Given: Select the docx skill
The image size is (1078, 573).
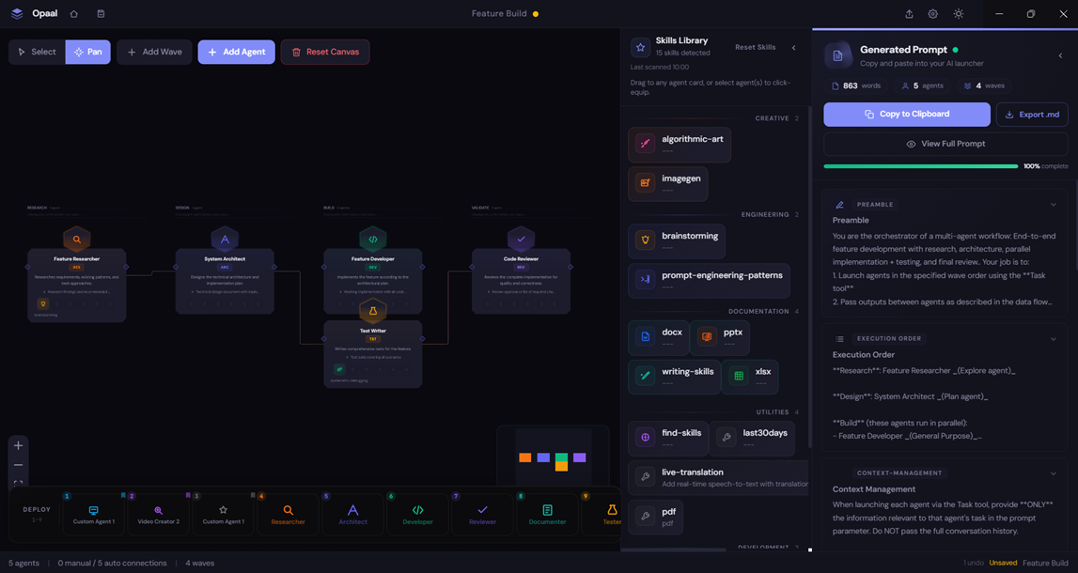Looking at the screenshot, I should 659,337.
